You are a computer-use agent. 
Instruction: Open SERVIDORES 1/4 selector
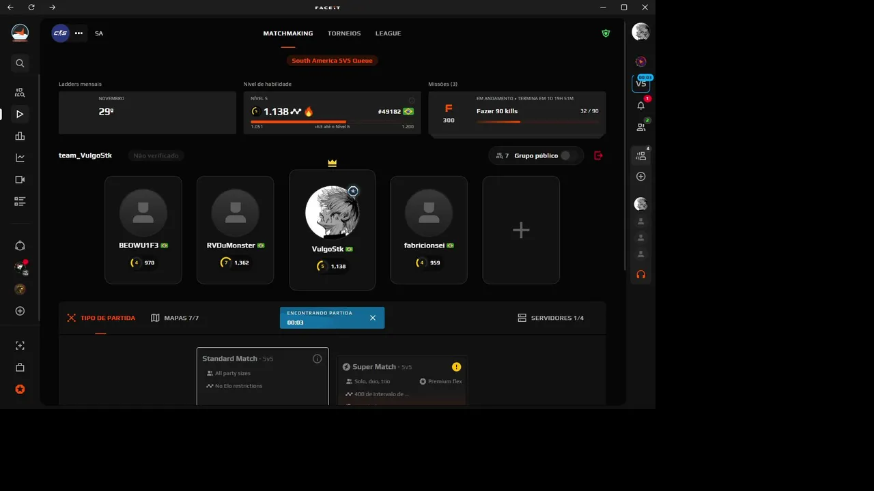550,318
